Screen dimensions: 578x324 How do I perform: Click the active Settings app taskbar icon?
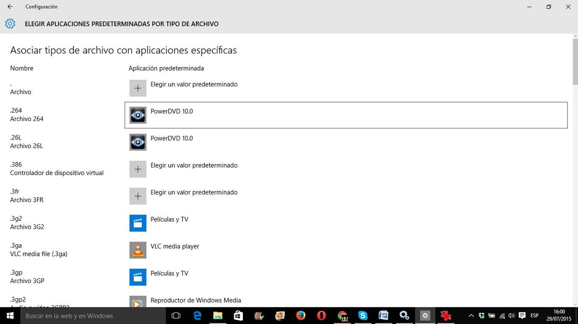pyautogui.click(x=425, y=316)
